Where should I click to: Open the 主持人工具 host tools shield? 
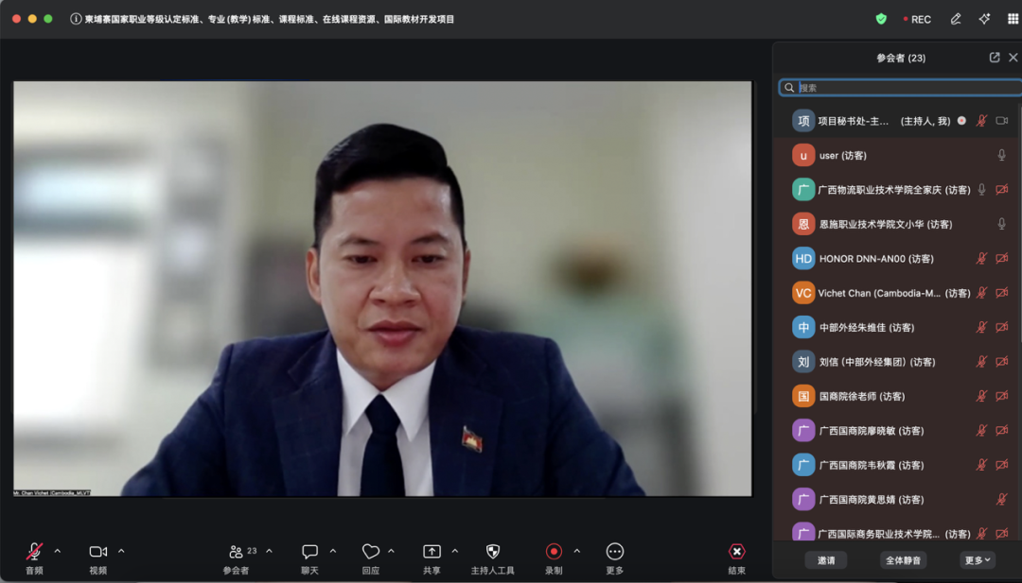[492, 552]
